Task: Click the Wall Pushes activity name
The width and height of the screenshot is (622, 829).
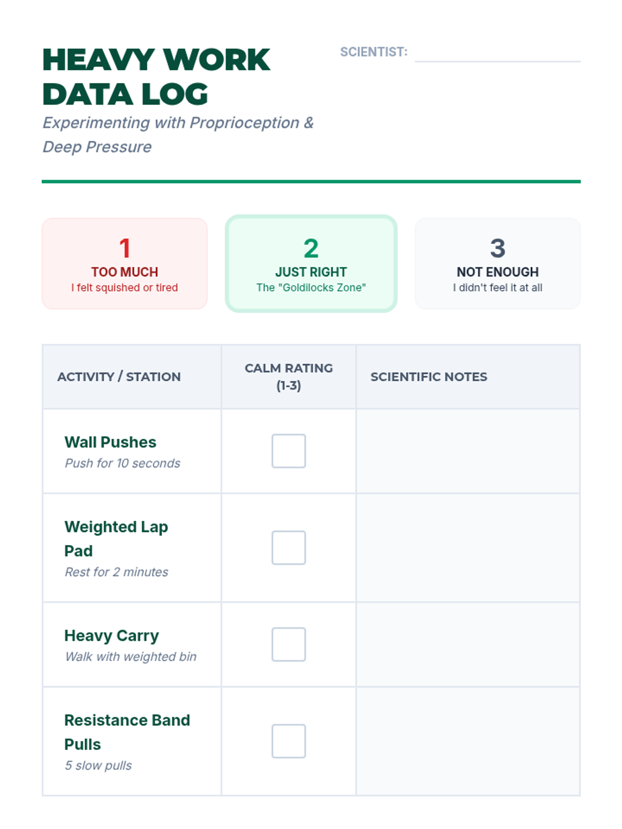Action: (110, 442)
